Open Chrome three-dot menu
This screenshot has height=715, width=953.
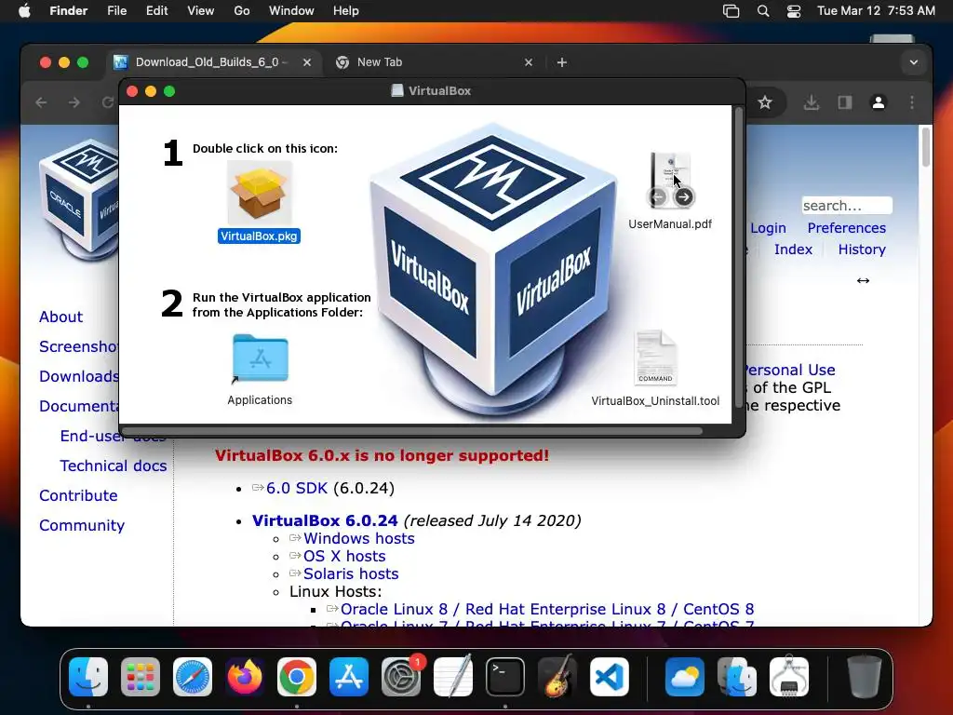912,102
